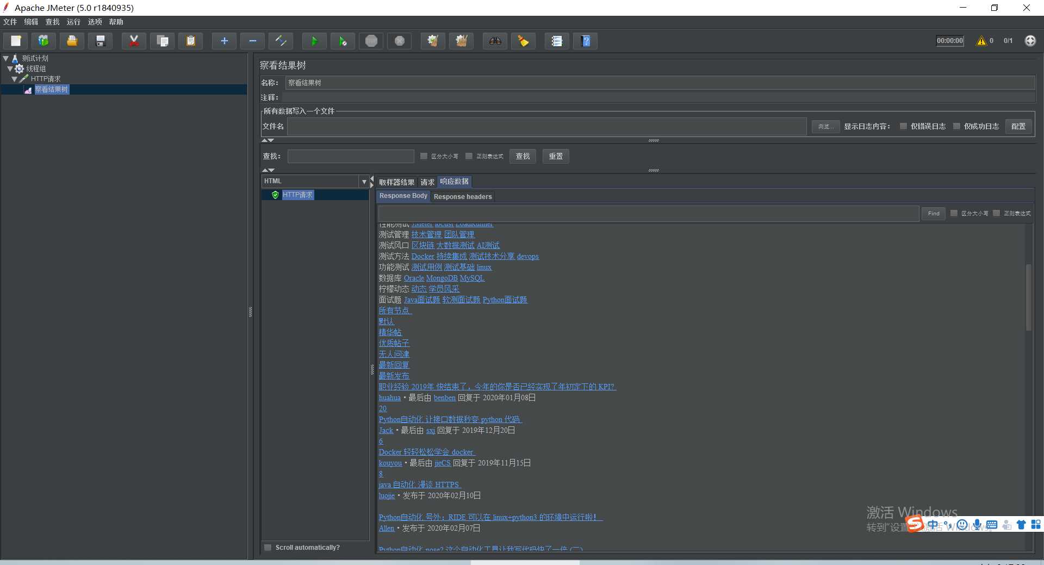Collapse all nodes with the minus icon
This screenshot has width=1044, height=565.
tap(252, 41)
